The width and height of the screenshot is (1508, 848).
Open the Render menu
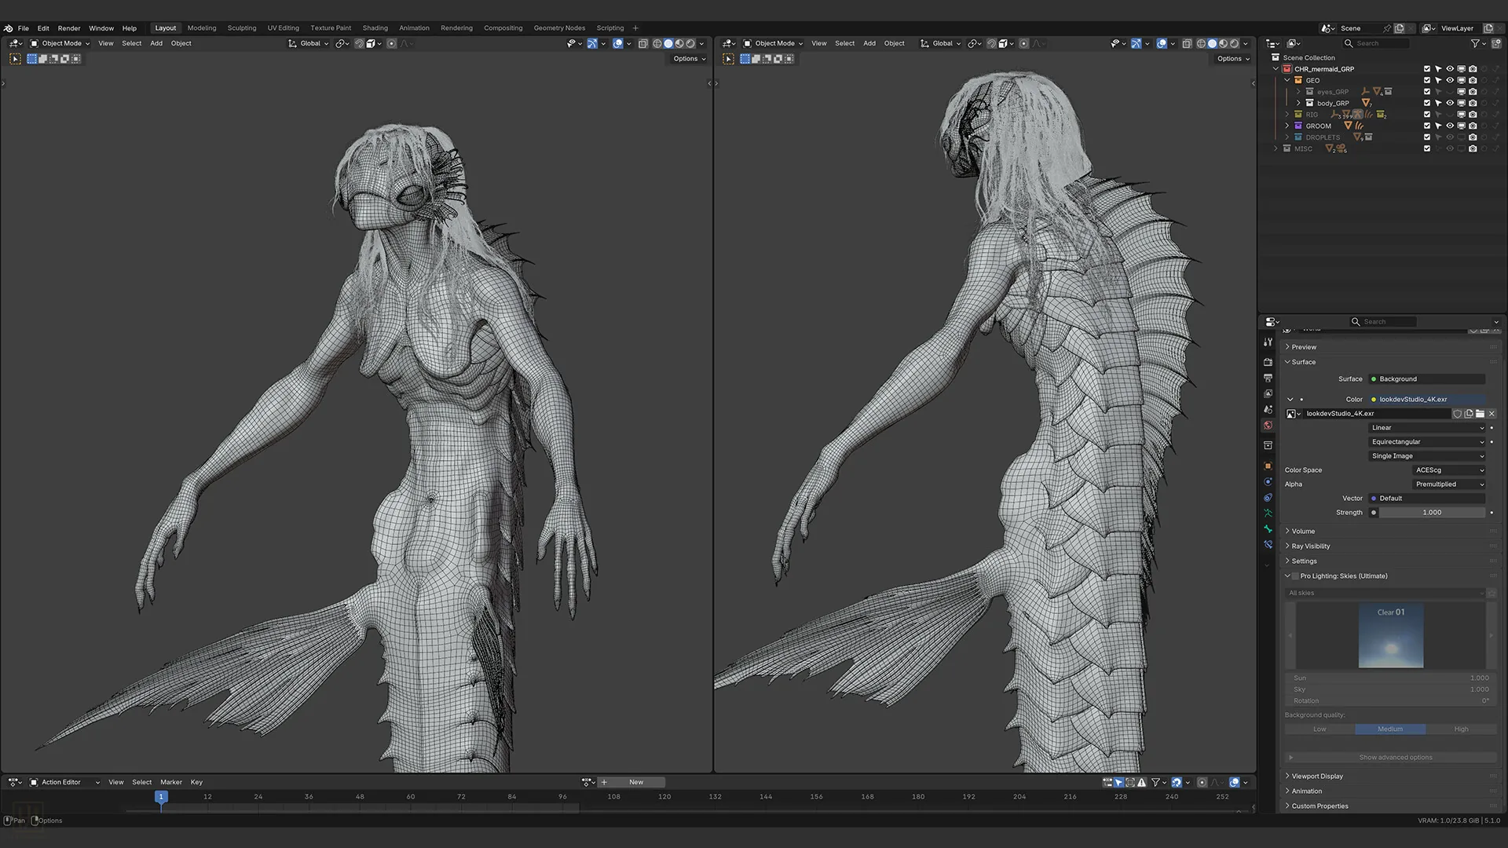click(69, 28)
